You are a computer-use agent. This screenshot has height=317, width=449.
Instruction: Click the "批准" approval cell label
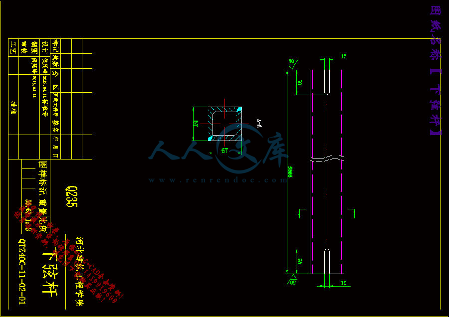coord(13,107)
